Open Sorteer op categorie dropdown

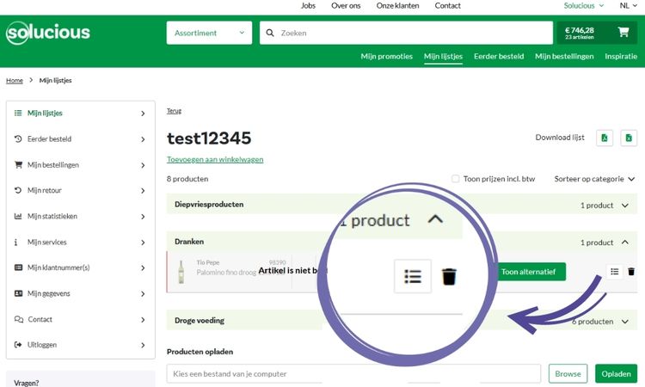tap(594, 179)
